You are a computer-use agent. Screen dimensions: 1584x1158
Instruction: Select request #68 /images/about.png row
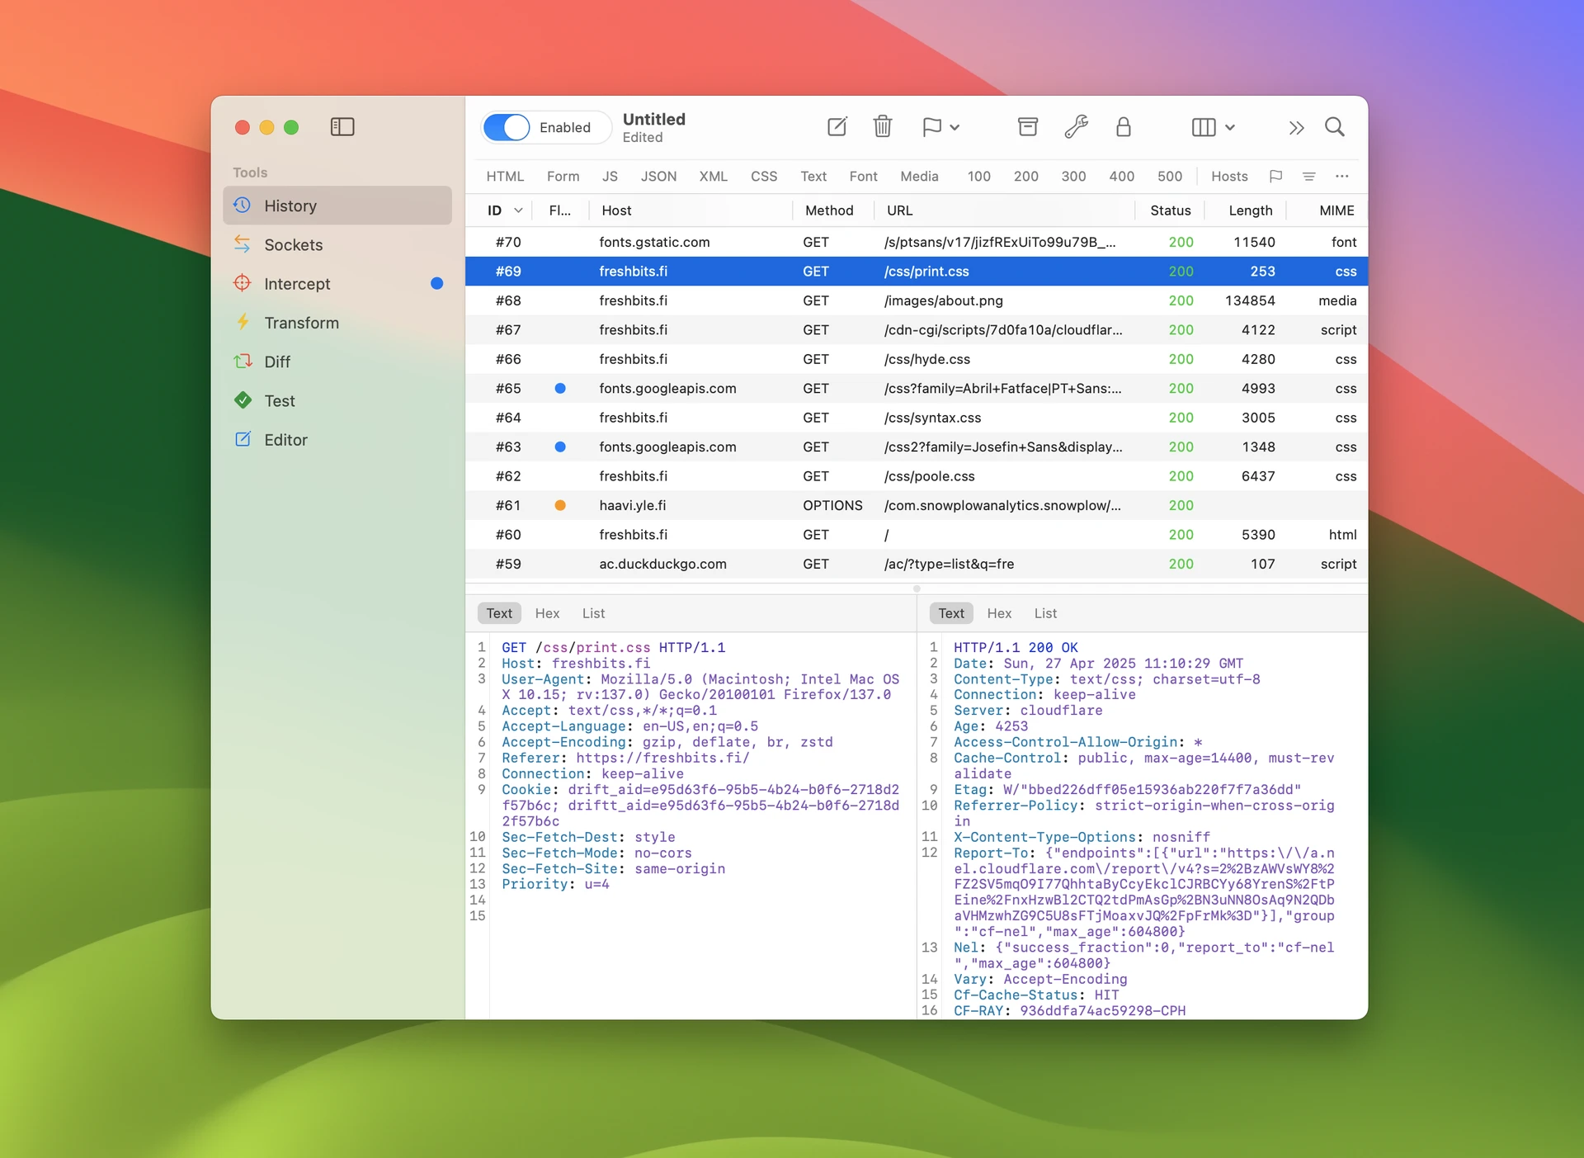917,300
